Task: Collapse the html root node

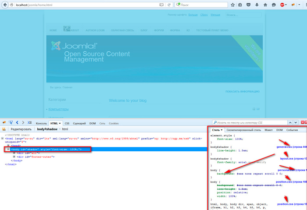Action: click(x=2, y=139)
